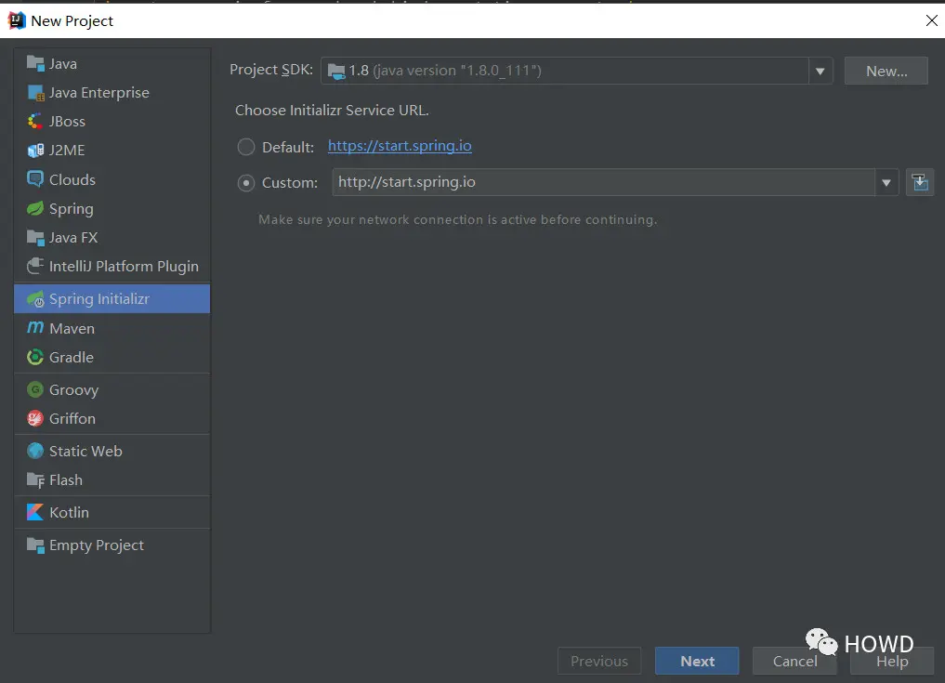
Task: Click the Spring Initializr icon
Action: tap(35, 298)
